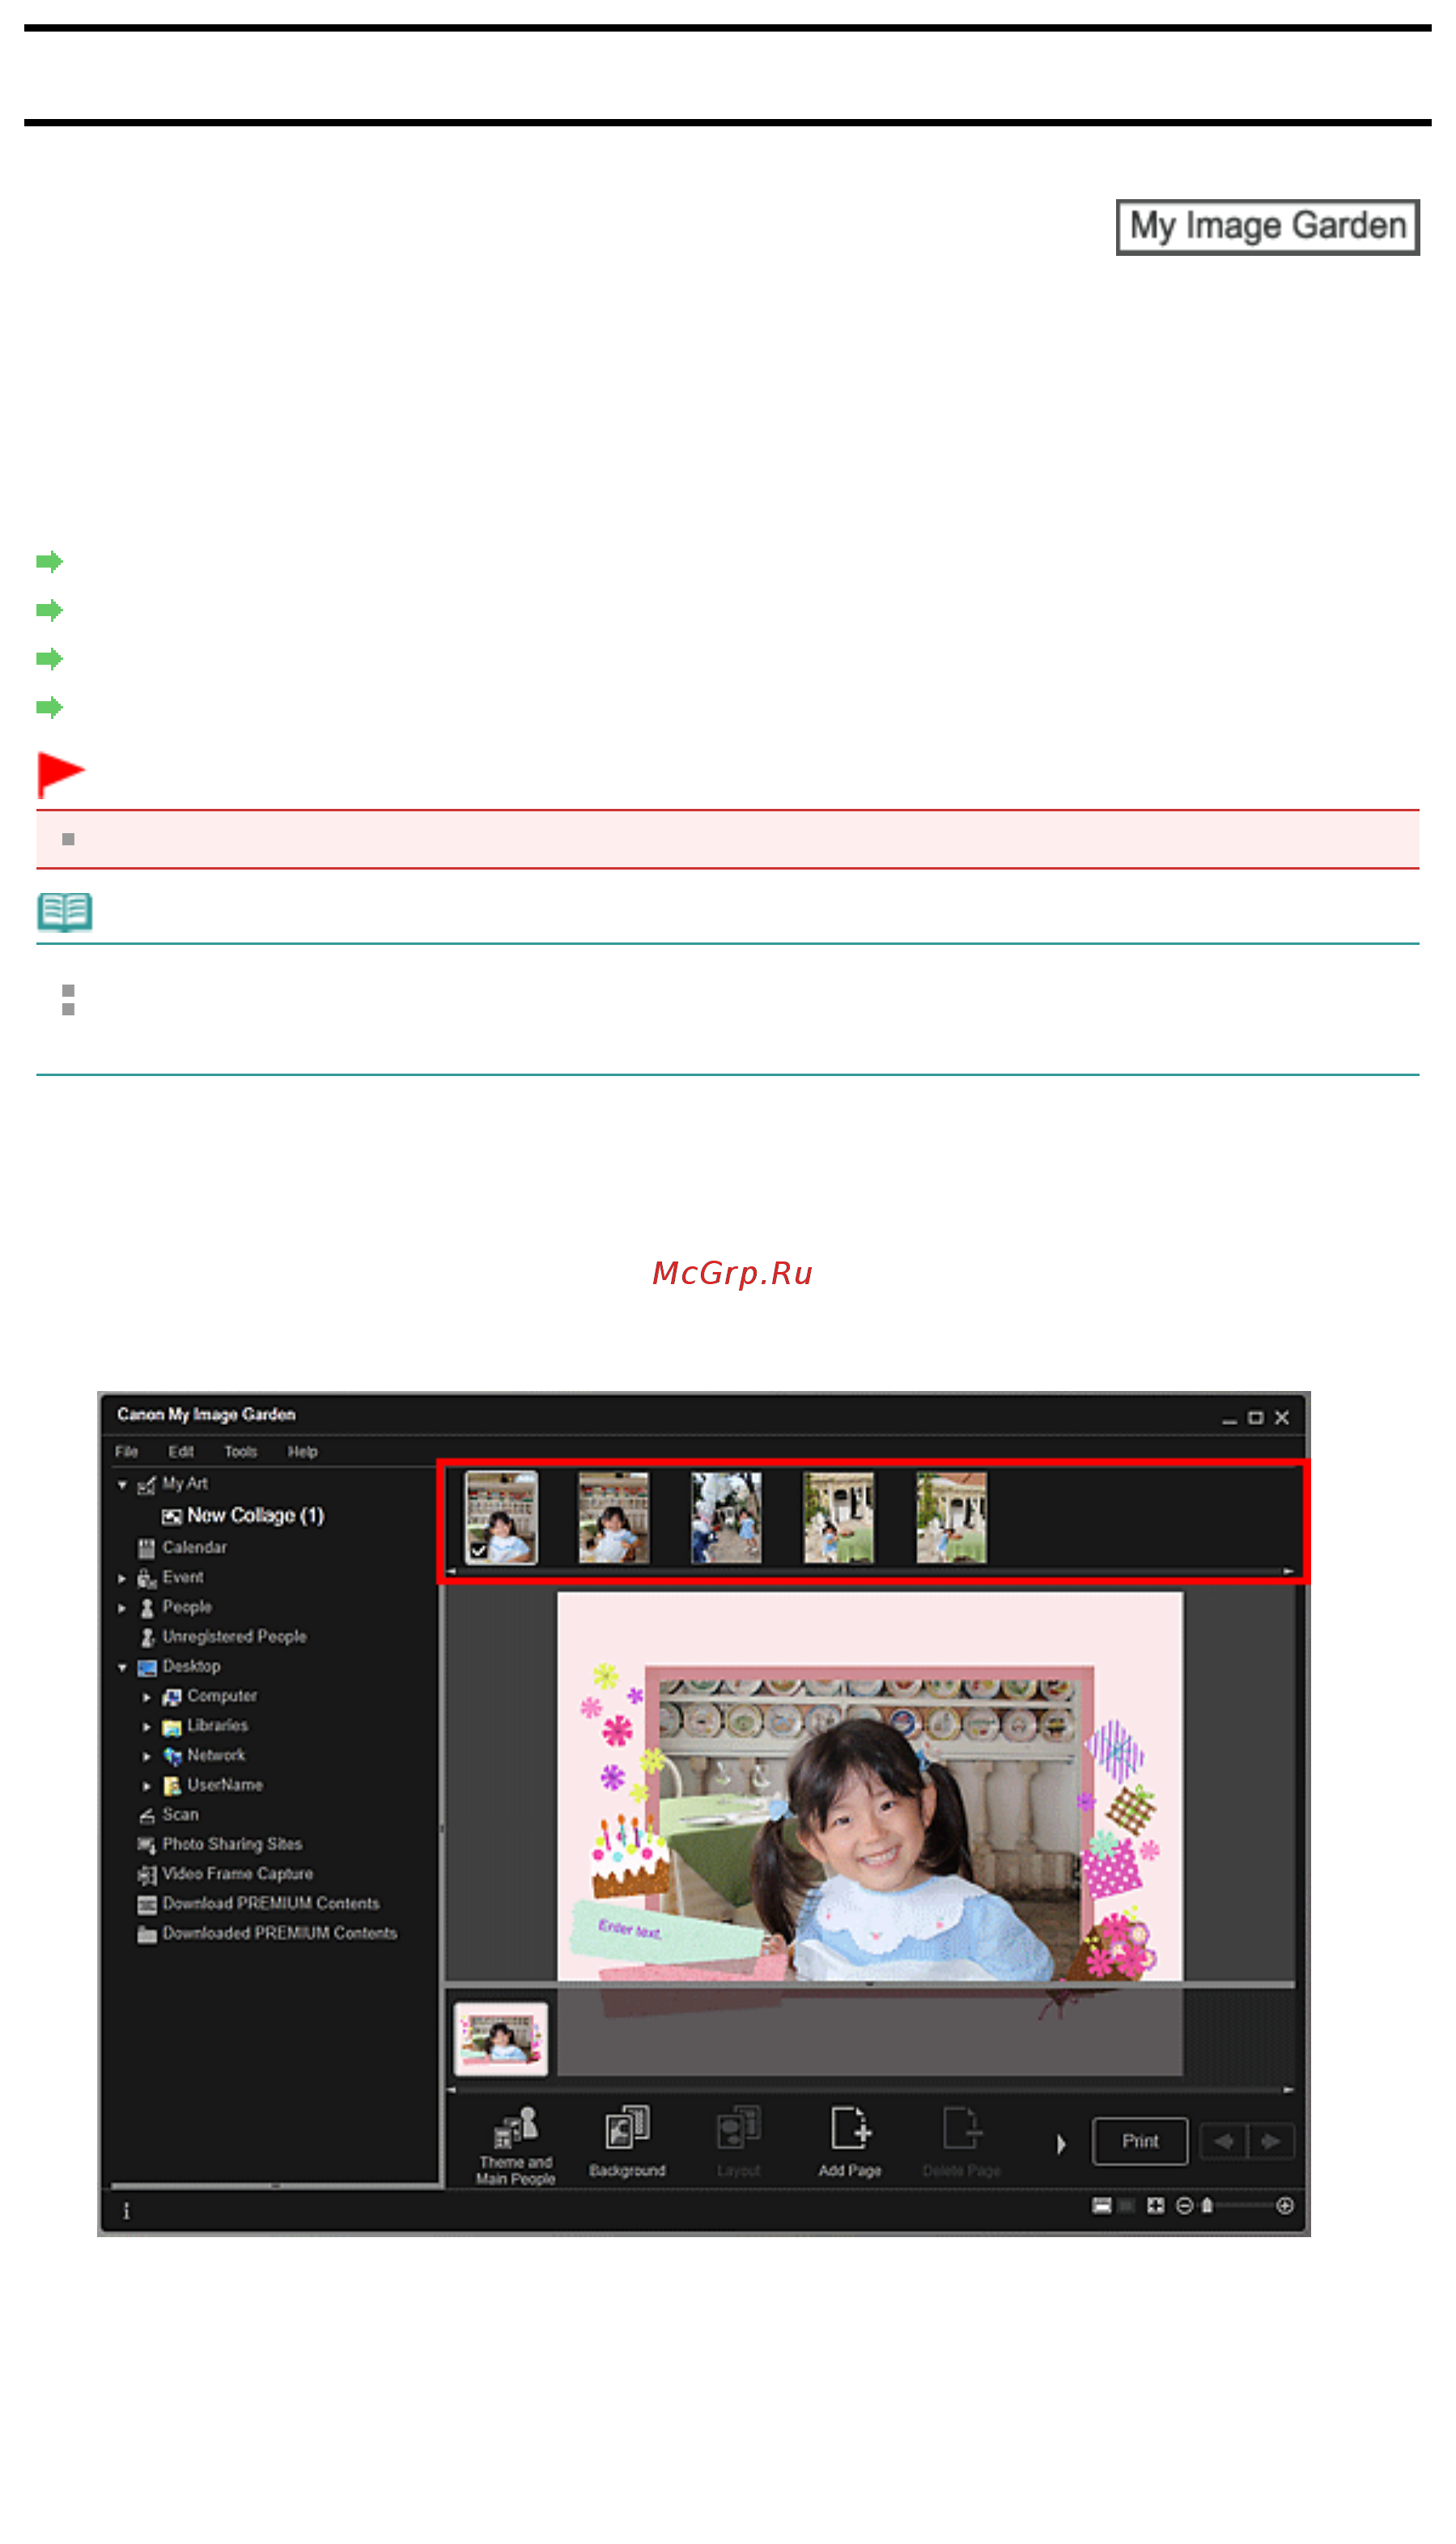Expand the Event tree node
Screen dimensions: 1456x2544
pyautogui.click(x=122, y=1579)
